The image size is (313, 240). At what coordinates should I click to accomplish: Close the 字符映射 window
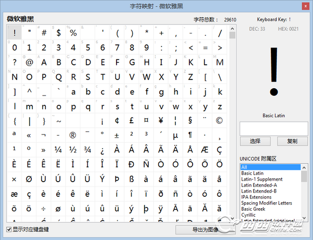point(305,6)
